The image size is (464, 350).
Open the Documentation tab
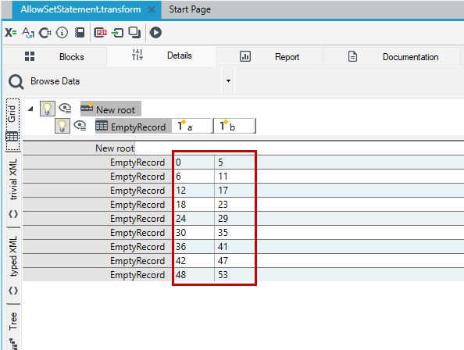coord(392,56)
